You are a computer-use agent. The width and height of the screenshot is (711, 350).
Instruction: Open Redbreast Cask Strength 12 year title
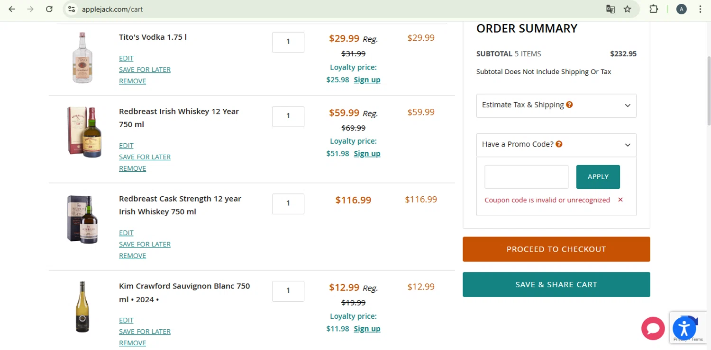coord(180,205)
